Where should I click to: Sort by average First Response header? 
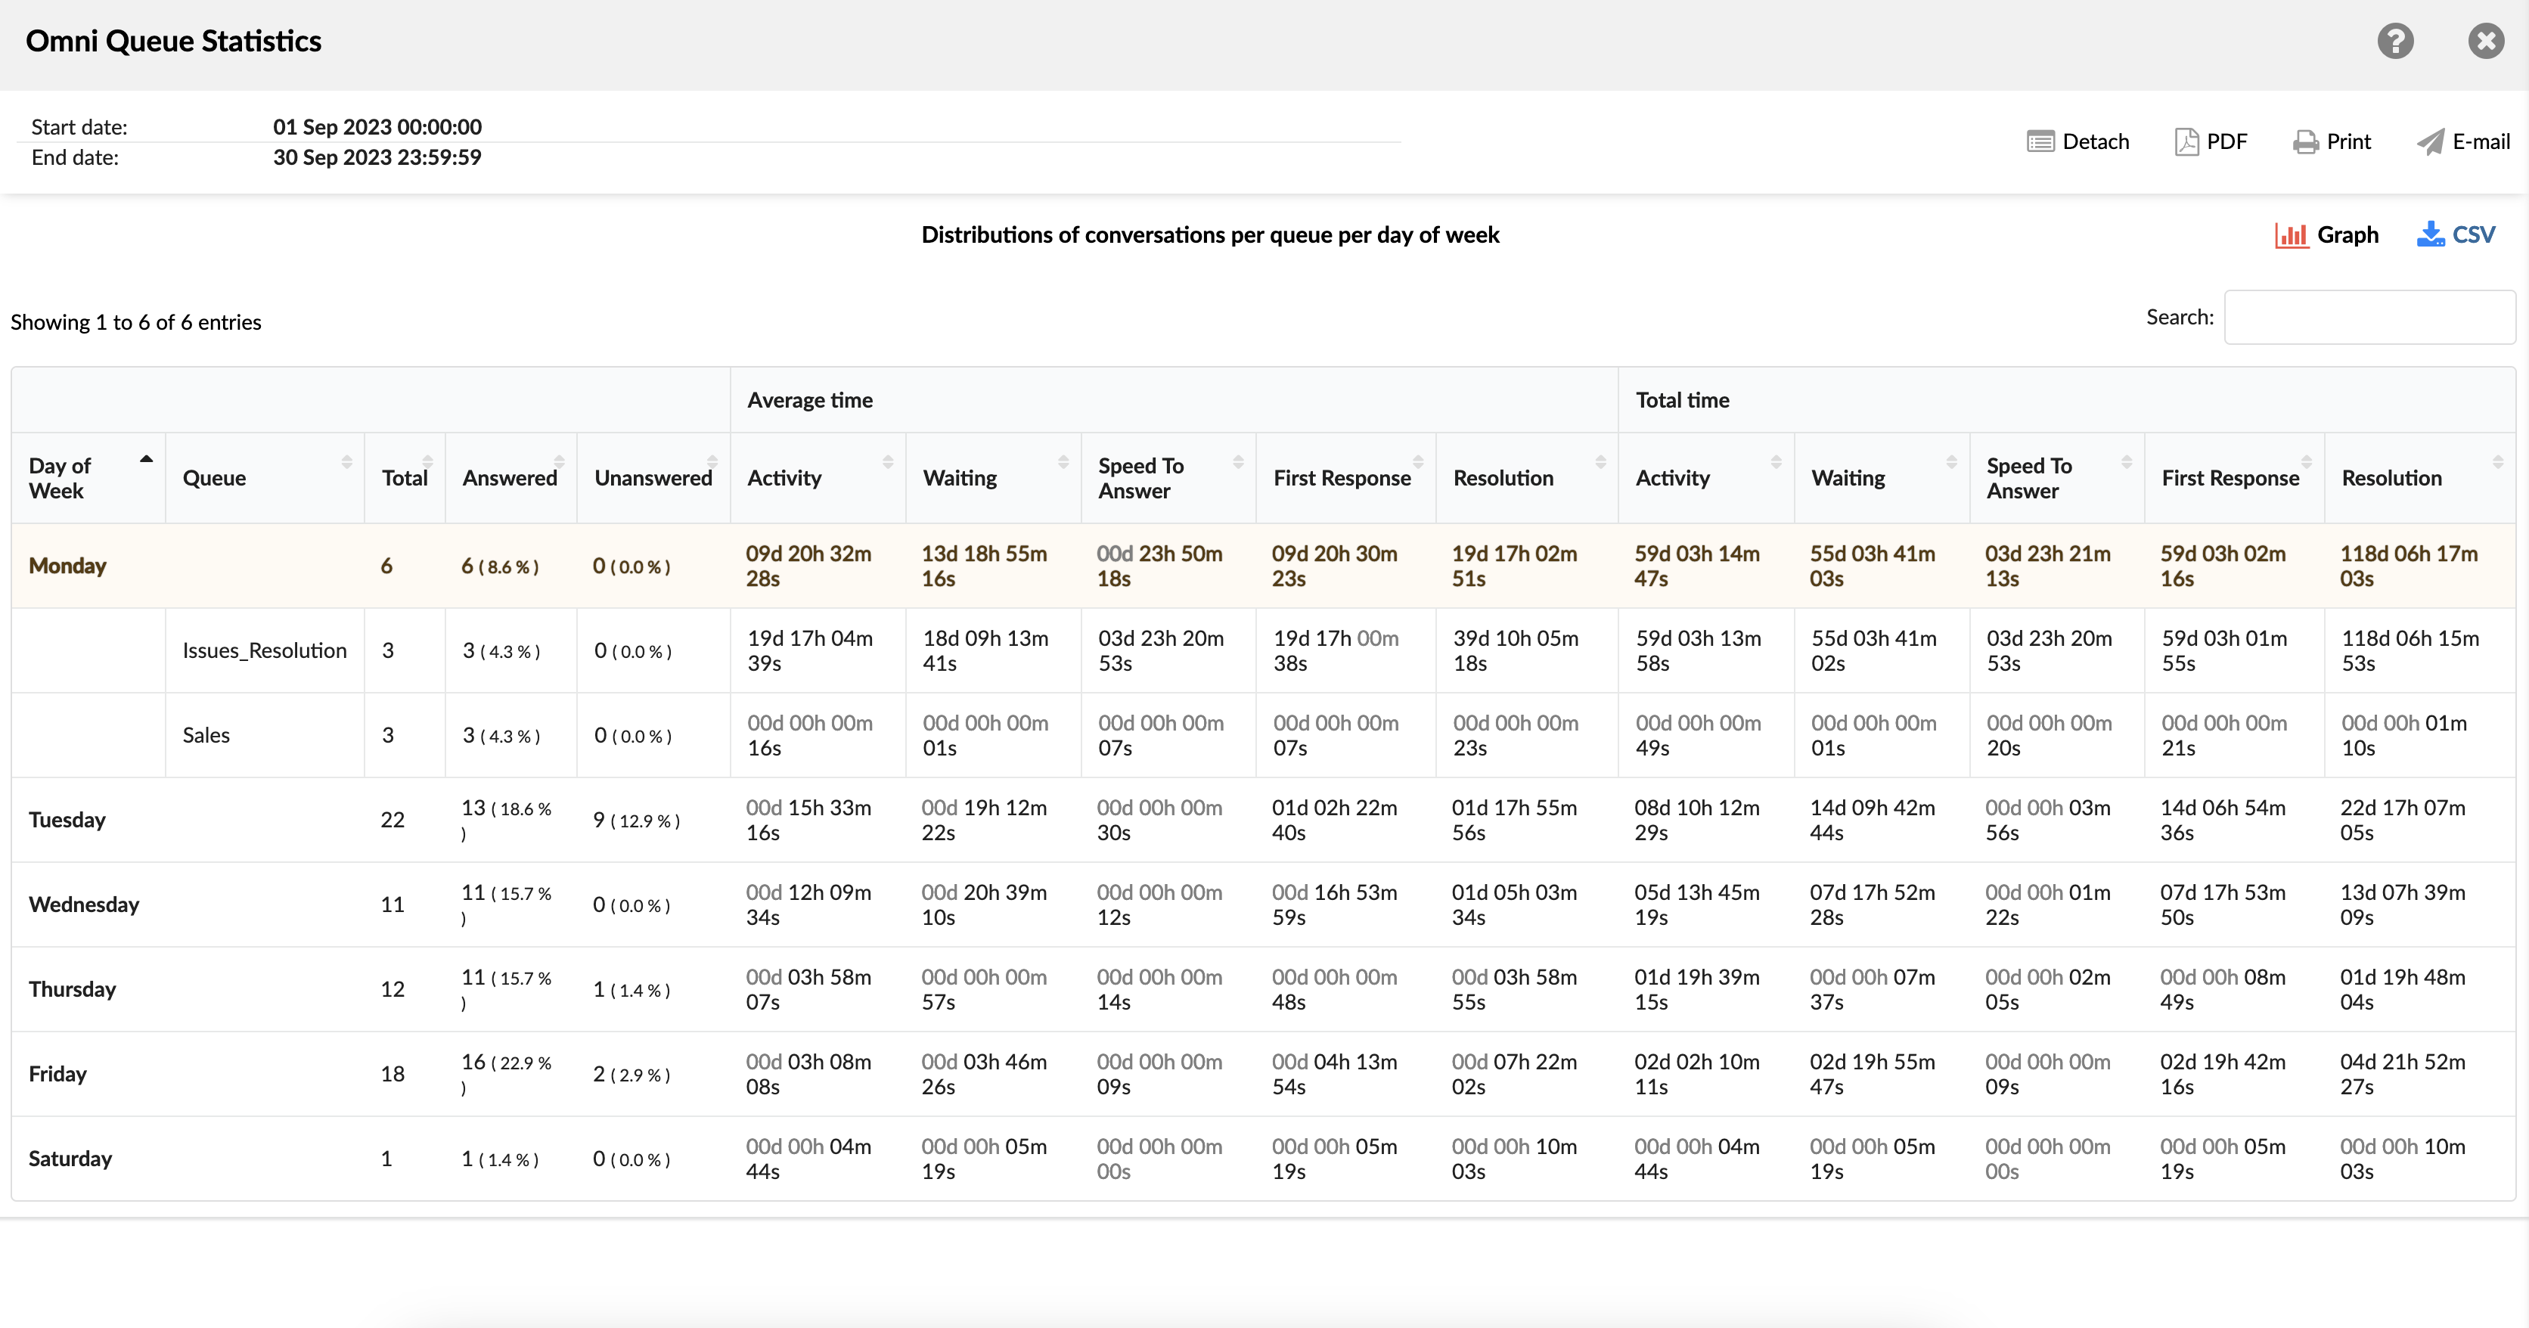coord(1343,478)
